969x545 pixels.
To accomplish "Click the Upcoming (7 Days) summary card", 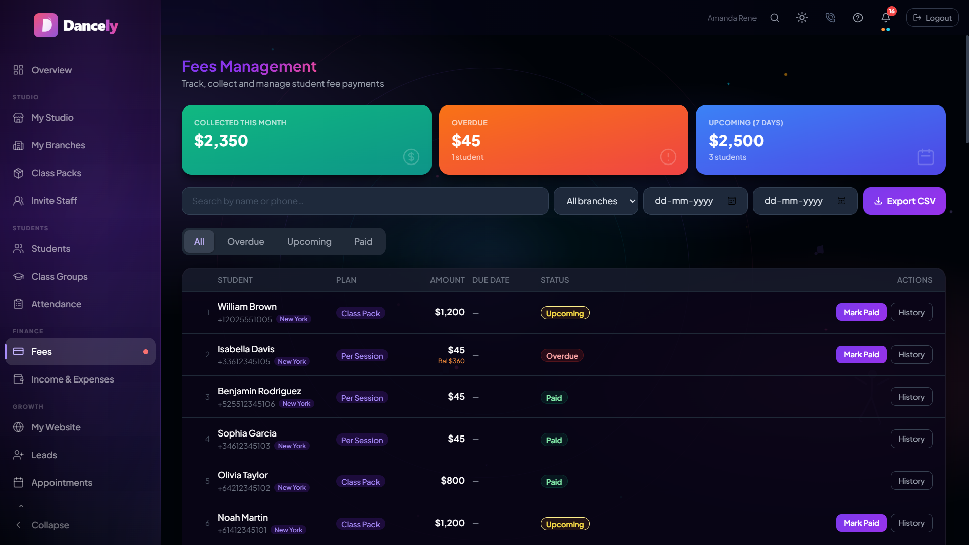I will tap(821, 140).
